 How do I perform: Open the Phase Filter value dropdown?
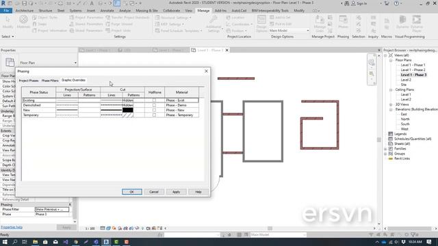click(x=52, y=209)
